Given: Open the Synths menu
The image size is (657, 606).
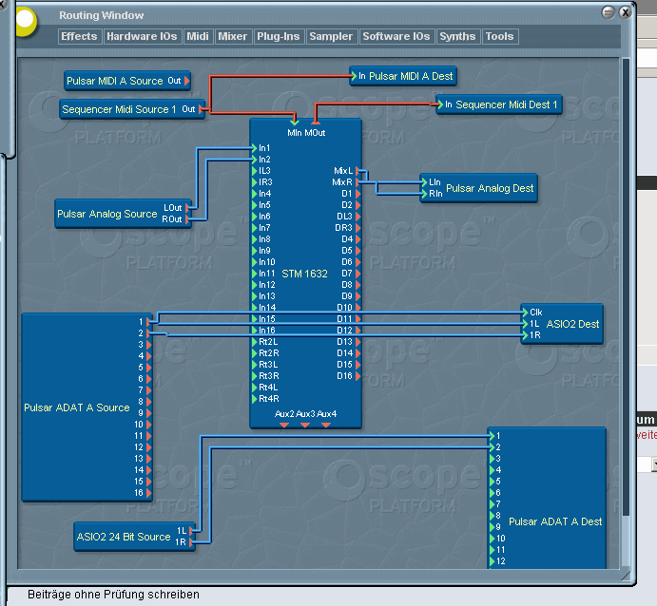Looking at the screenshot, I should 457,36.
